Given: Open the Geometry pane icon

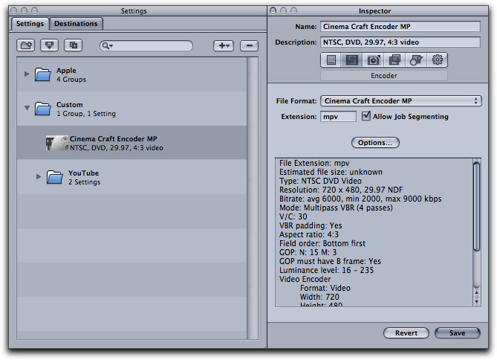Looking at the screenshot, I should 416,60.
